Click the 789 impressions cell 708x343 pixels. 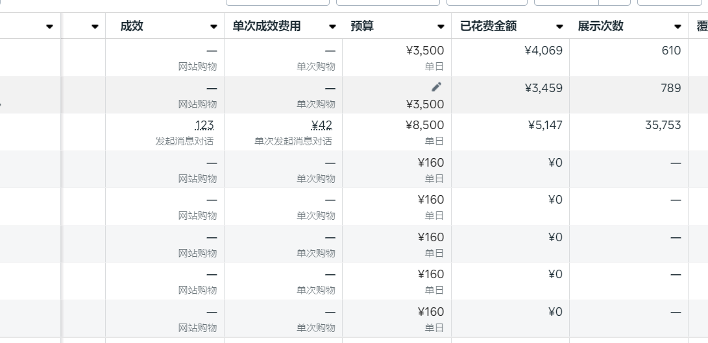[670, 88]
